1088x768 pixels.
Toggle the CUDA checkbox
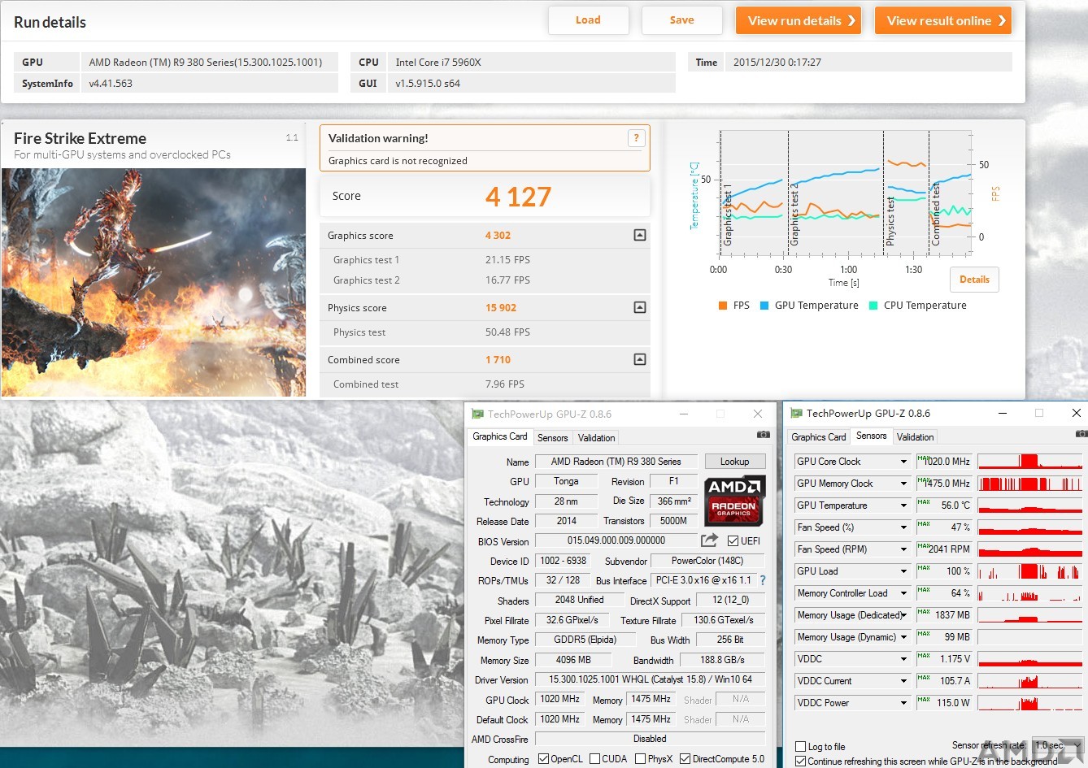[594, 759]
